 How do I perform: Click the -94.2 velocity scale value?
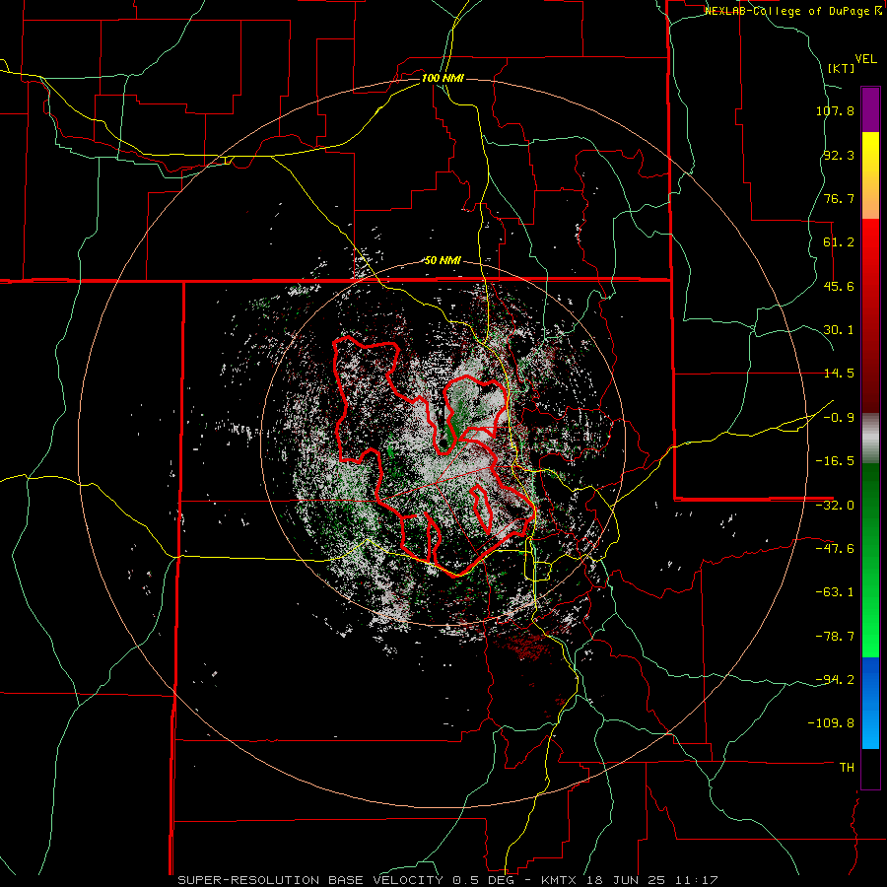(x=835, y=679)
